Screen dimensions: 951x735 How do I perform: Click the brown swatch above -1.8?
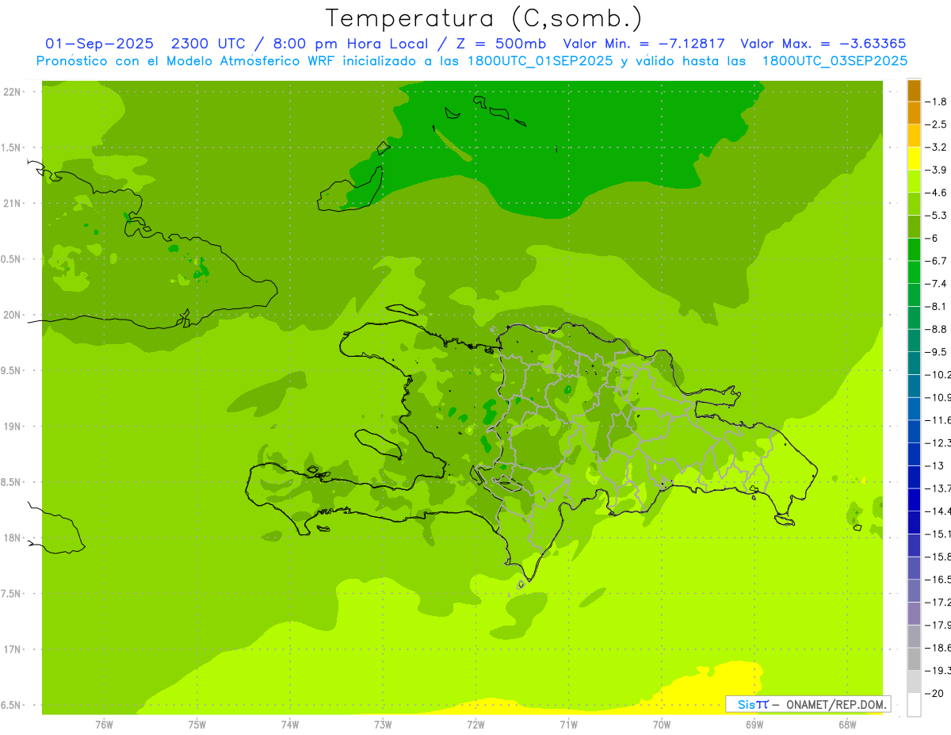pos(914,90)
